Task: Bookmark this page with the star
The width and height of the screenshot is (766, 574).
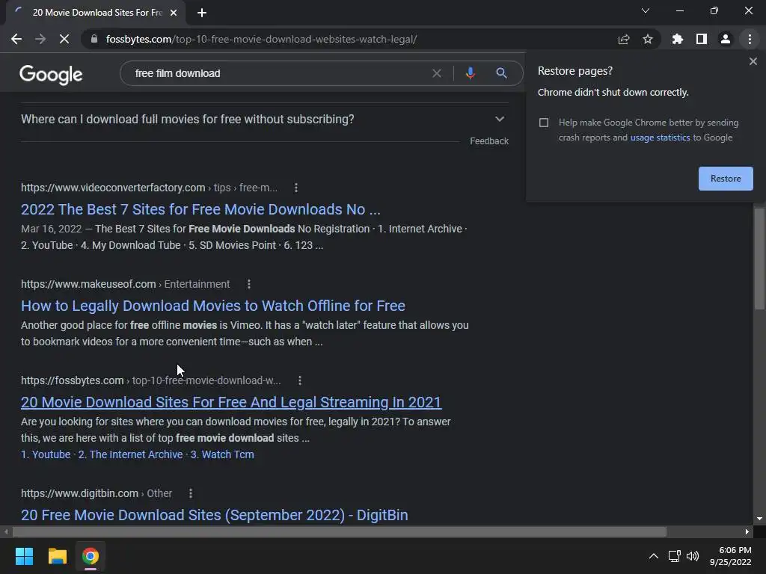Action: [x=648, y=39]
